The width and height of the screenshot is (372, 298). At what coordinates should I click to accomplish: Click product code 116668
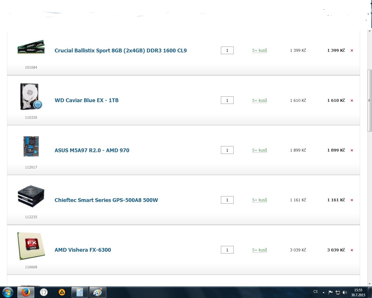click(31, 267)
